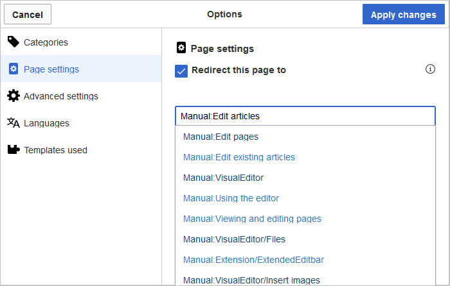Viewport: 450px width, 286px height.
Task: Click the Page settings gear icon in sidebar
Action: 13,69
